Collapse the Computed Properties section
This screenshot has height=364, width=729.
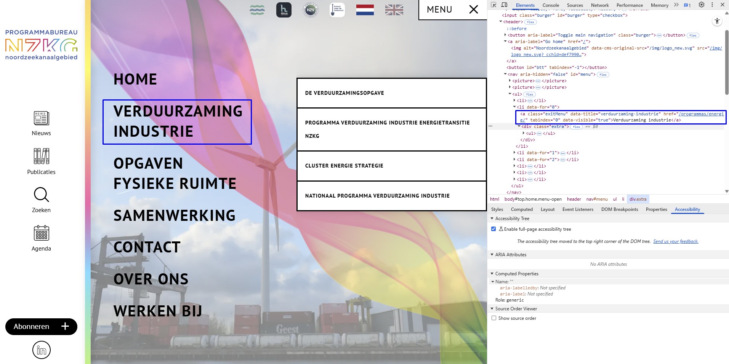click(492, 274)
